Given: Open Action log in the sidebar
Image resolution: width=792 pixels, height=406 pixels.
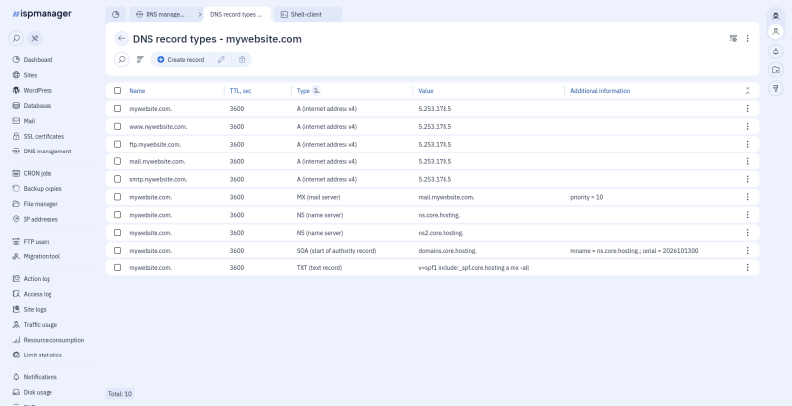Looking at the screenshot, I should 32,278.
